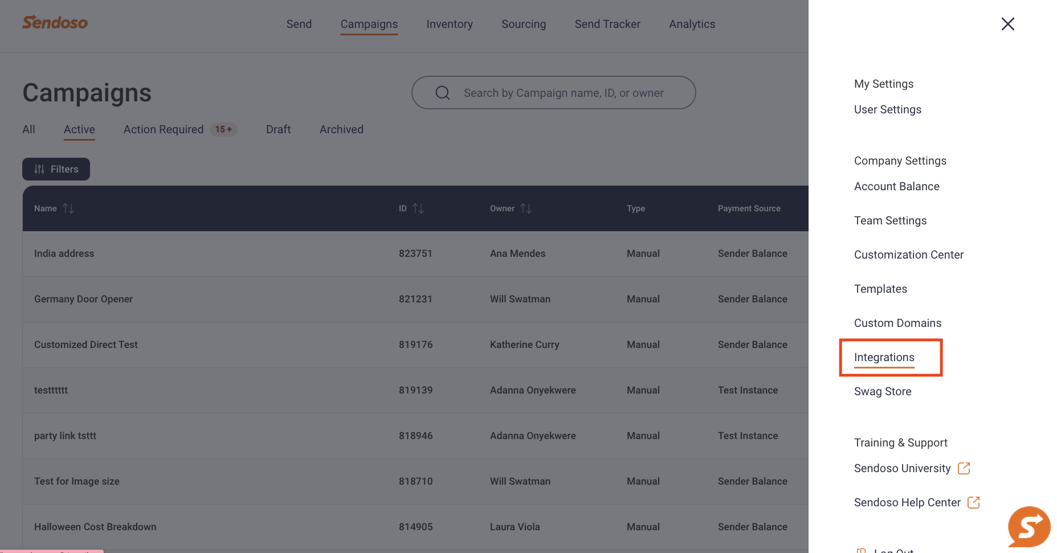Image resolution: width=1057 pixels, height=553 pixels.
Task: Open Swag Store
Action: pos(883,391)
